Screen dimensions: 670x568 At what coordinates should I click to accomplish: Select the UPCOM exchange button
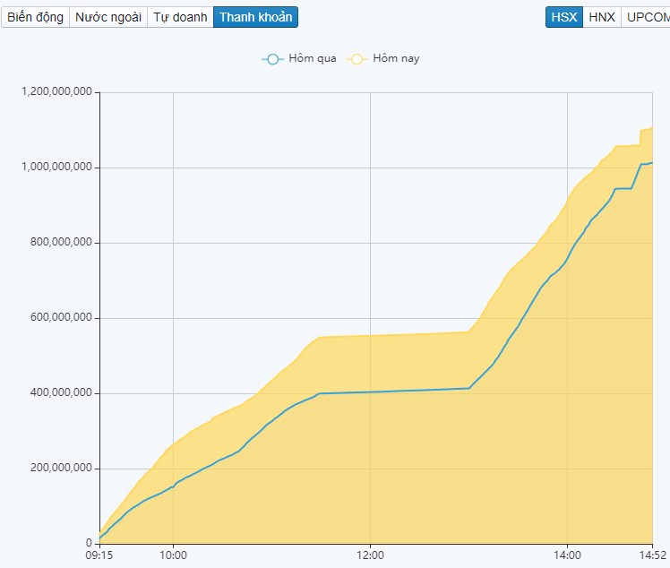click(x=646, y=17)
